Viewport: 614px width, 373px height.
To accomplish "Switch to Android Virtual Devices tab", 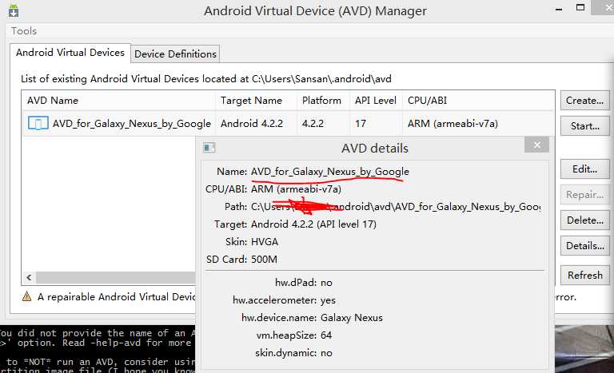I will (x=70, y=53).
